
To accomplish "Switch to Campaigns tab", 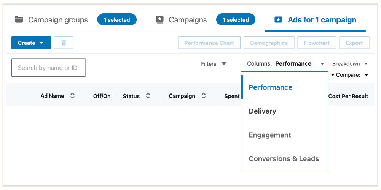I will [188, 20].
